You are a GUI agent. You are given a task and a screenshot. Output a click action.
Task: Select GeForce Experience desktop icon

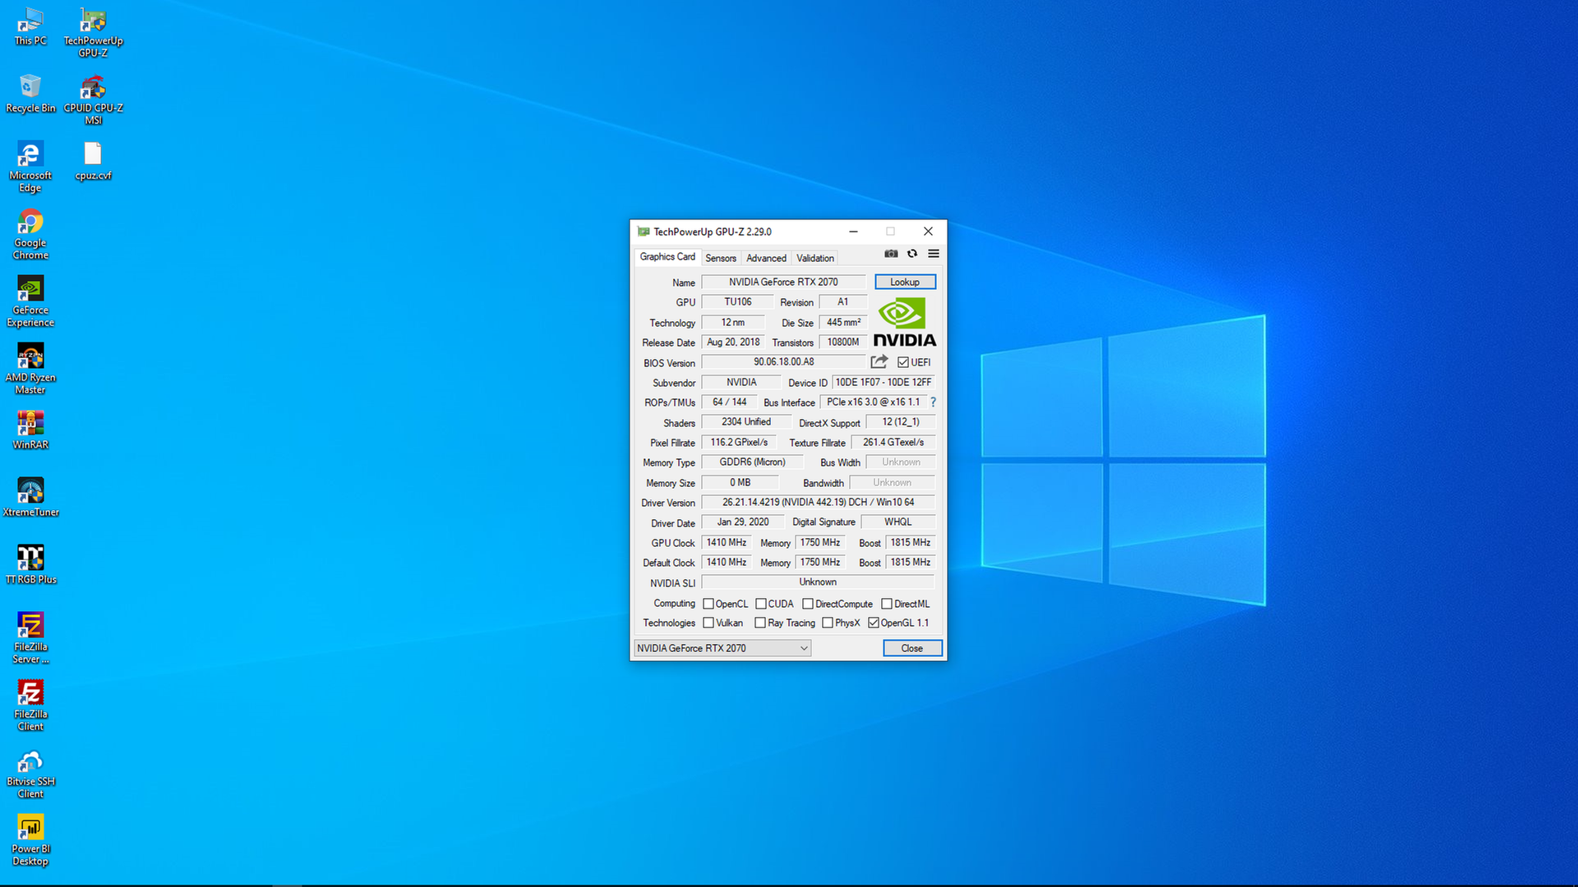coord(30,302)
